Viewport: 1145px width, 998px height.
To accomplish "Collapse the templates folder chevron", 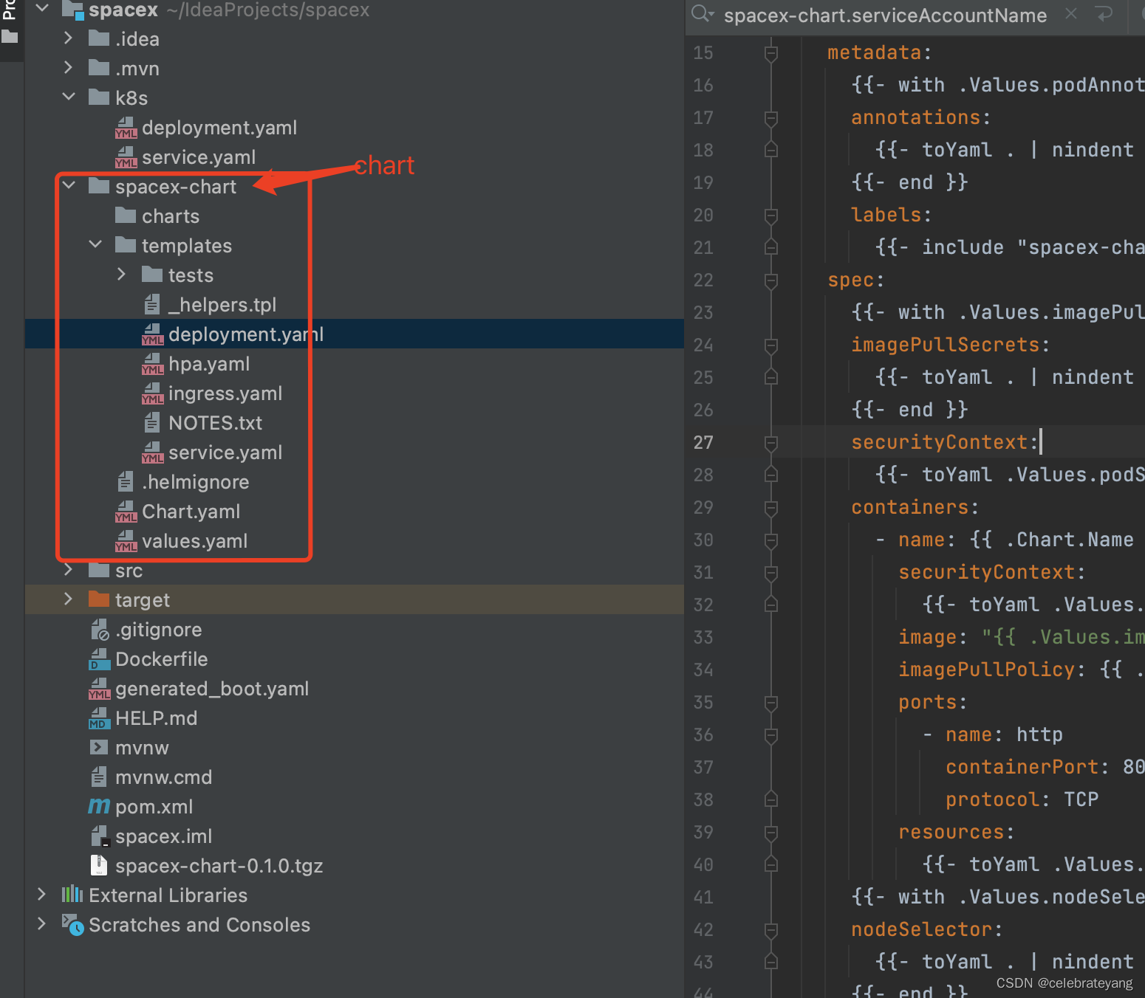I will pyautogui.click(x=95, y=244).
